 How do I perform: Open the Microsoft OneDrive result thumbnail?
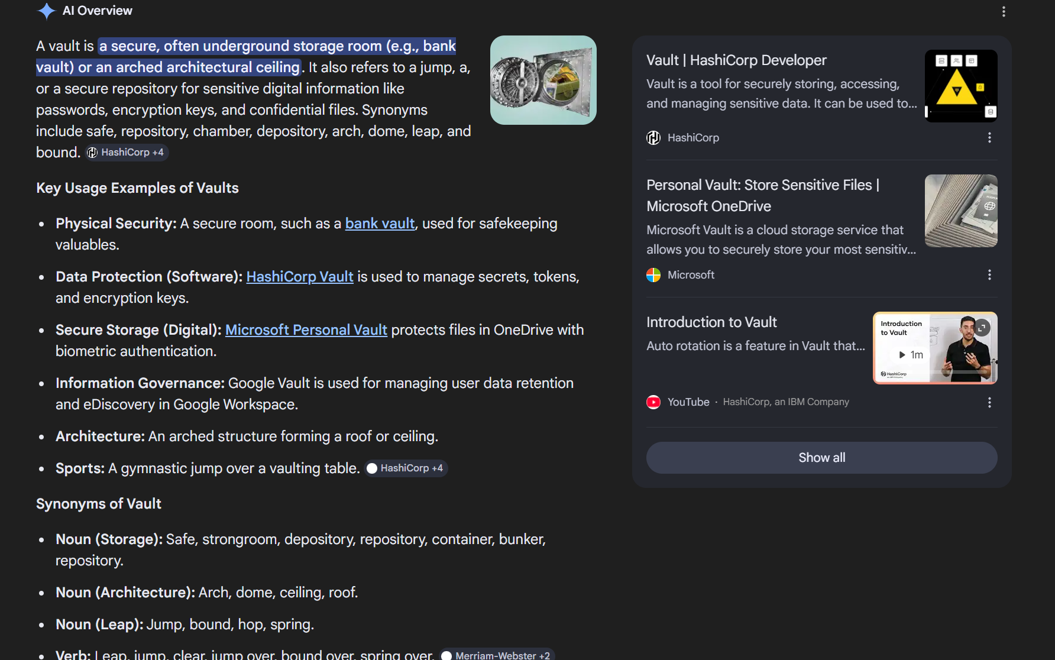[961, 211]
